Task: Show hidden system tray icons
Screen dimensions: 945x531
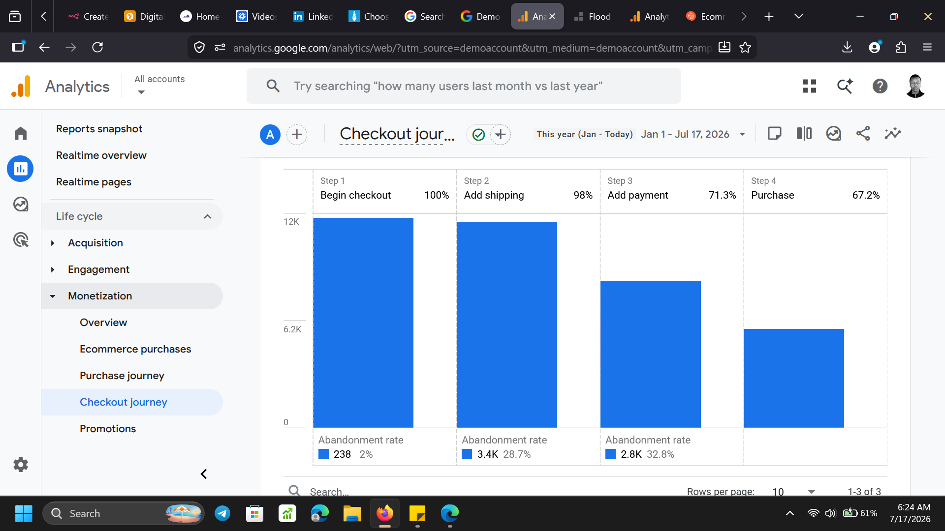Action: (x=790, y=513)
